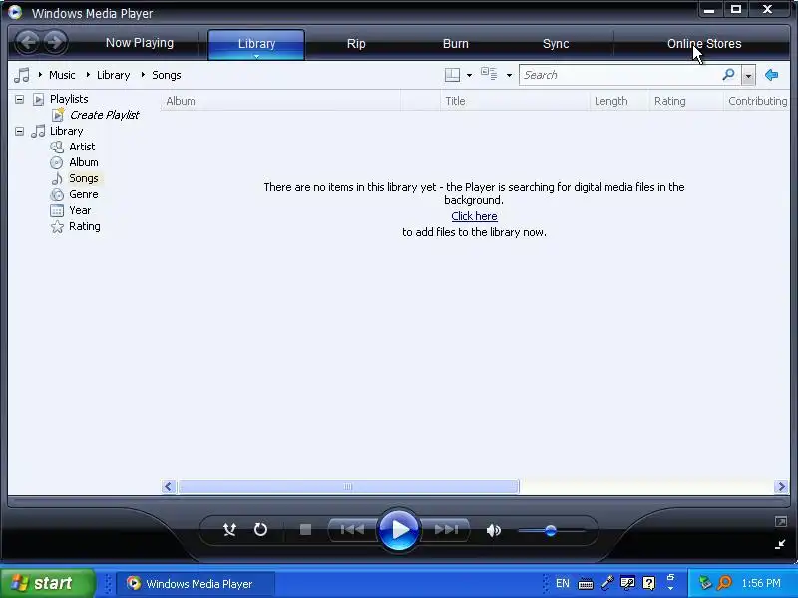Open the Rip tab
This screenshot has height=598, width=798.
tap(356, 44)
